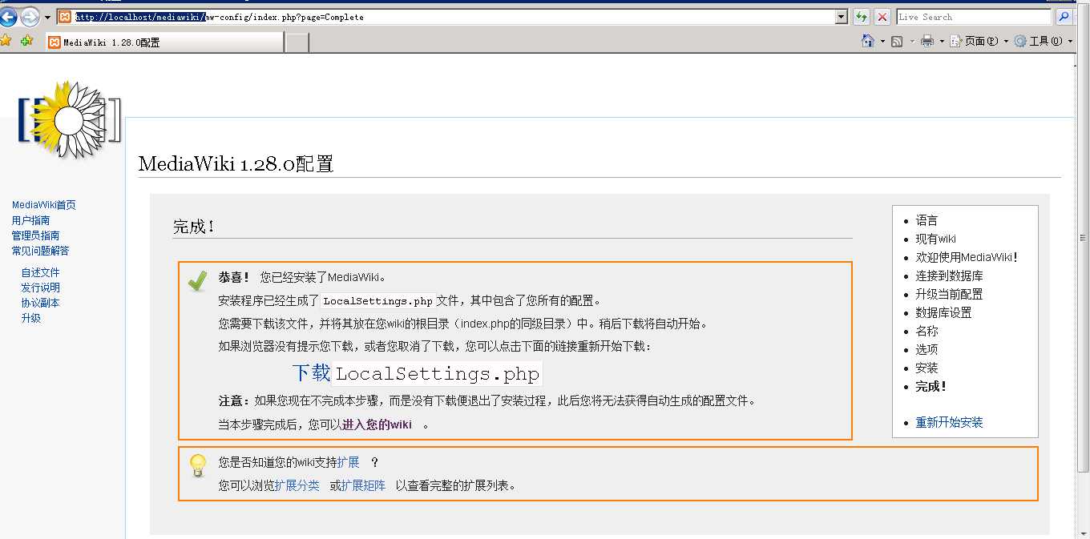Click the 扩展 link in tip box
Image resolution: width=1090 pixels, height=539 pixels.
point(348,462)
